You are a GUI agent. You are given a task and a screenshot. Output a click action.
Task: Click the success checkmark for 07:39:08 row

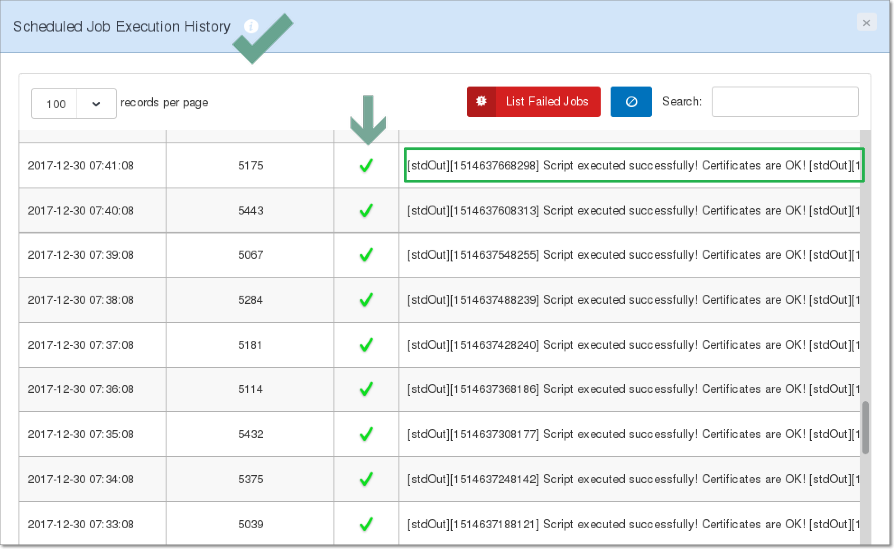click(x=366, y=255)
